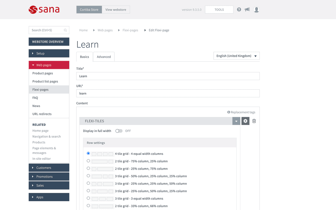336x210 pixels.
Task: Select 2 tile grid 33%, 66% column
Action: [x=88, y=206]
